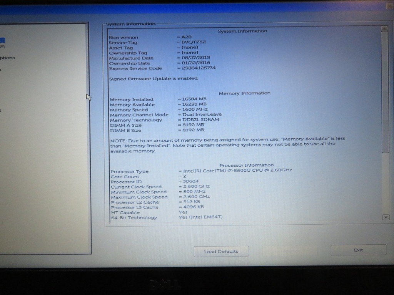Click the Processor Information heading
The image size is (394, 295).
click(247, 165)
